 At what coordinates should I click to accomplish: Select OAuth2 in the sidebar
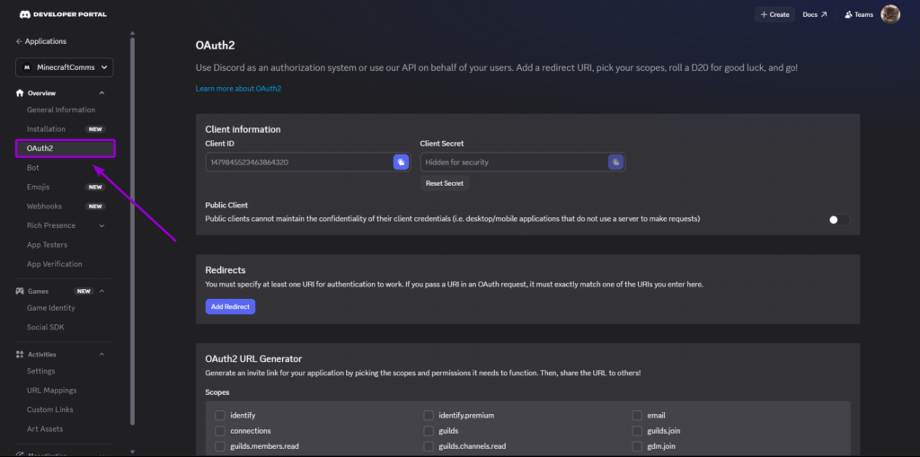tap(65, 148)
